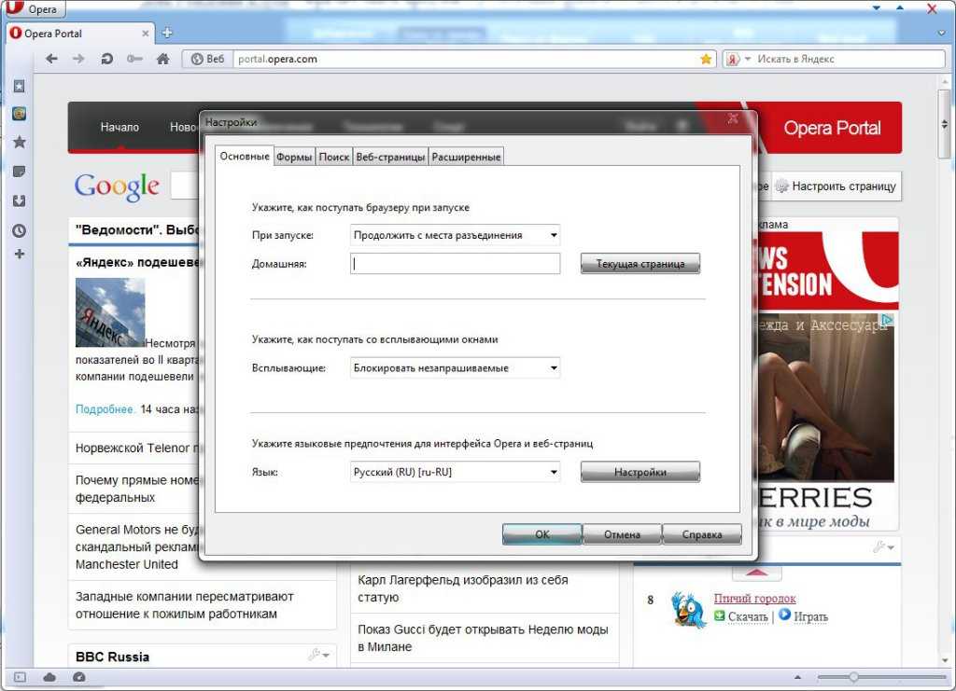Click Скачать link for Птичий городок

748,616
